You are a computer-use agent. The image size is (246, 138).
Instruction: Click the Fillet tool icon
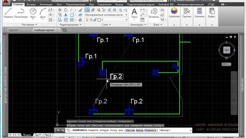click(72, 15)
